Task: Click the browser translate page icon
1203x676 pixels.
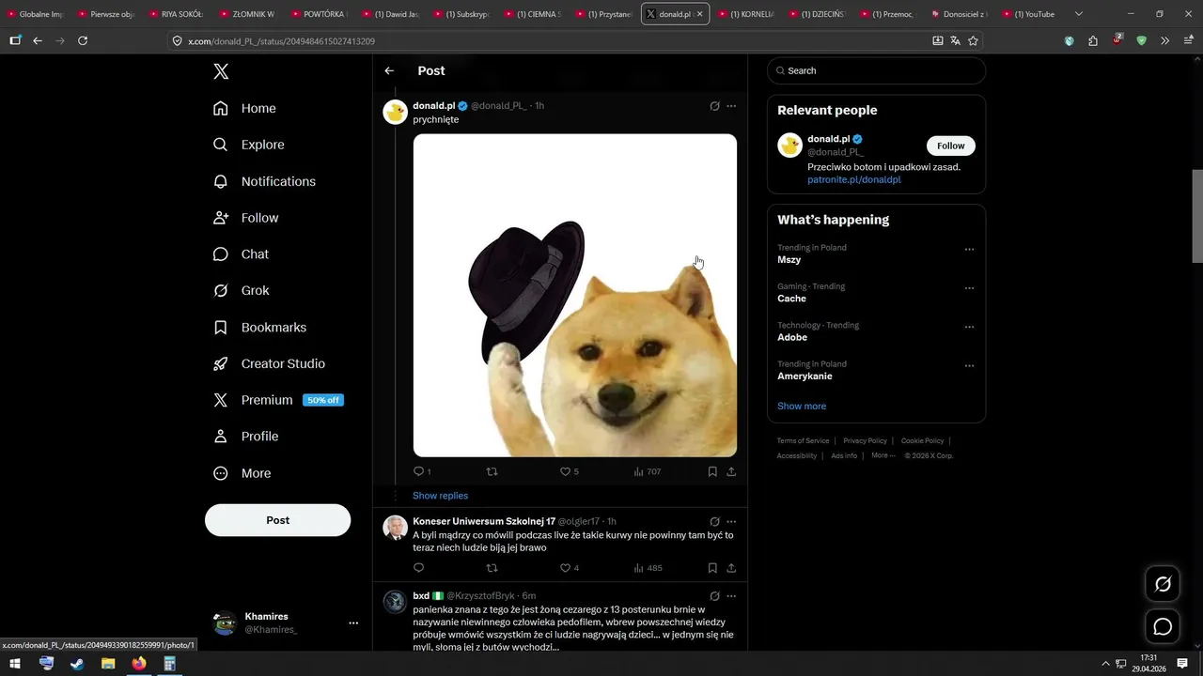Action: click(x=955, y=40)
